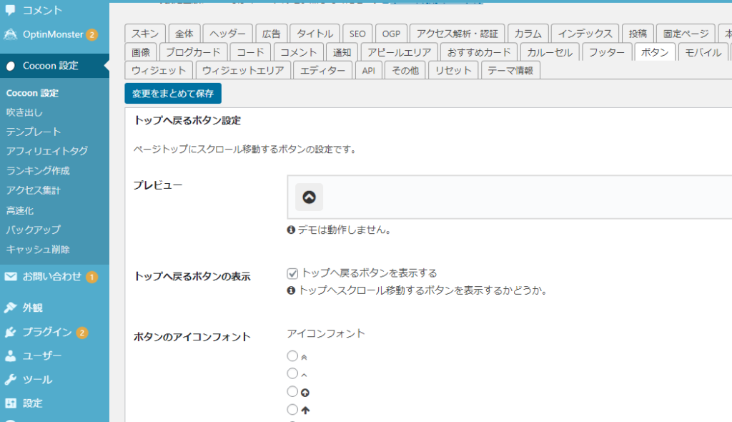Click the preview scroll-to-top arrow button

(309, 197)
